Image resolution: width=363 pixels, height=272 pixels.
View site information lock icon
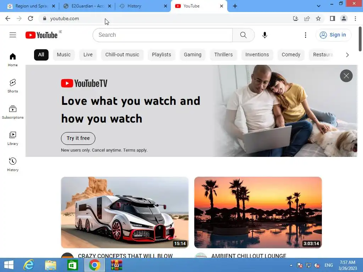coord(45,18)
